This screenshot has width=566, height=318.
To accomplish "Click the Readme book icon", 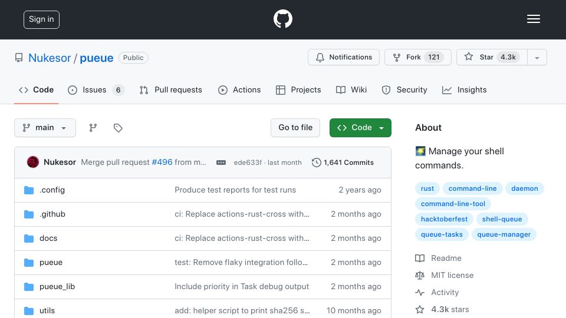I will click(x=419, y=258).
